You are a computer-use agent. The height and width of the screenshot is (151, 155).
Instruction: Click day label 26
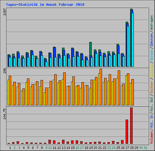[123, 148]
